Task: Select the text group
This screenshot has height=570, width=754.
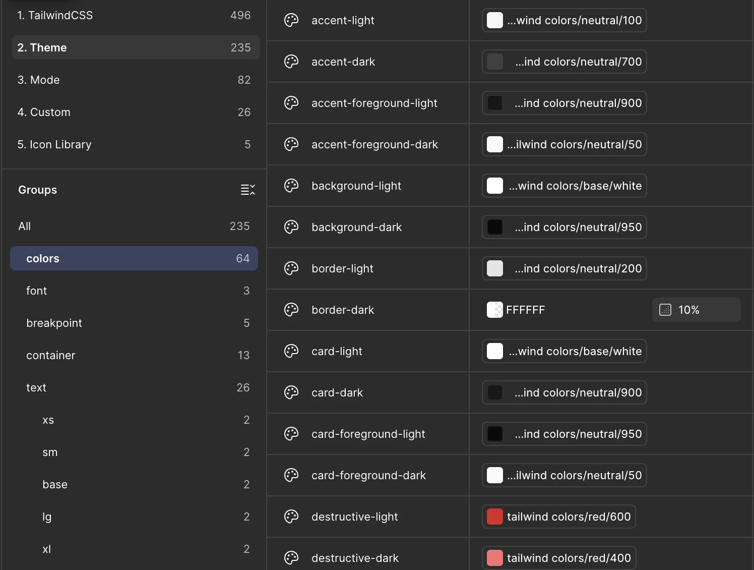Action: [x=134, y=387]
